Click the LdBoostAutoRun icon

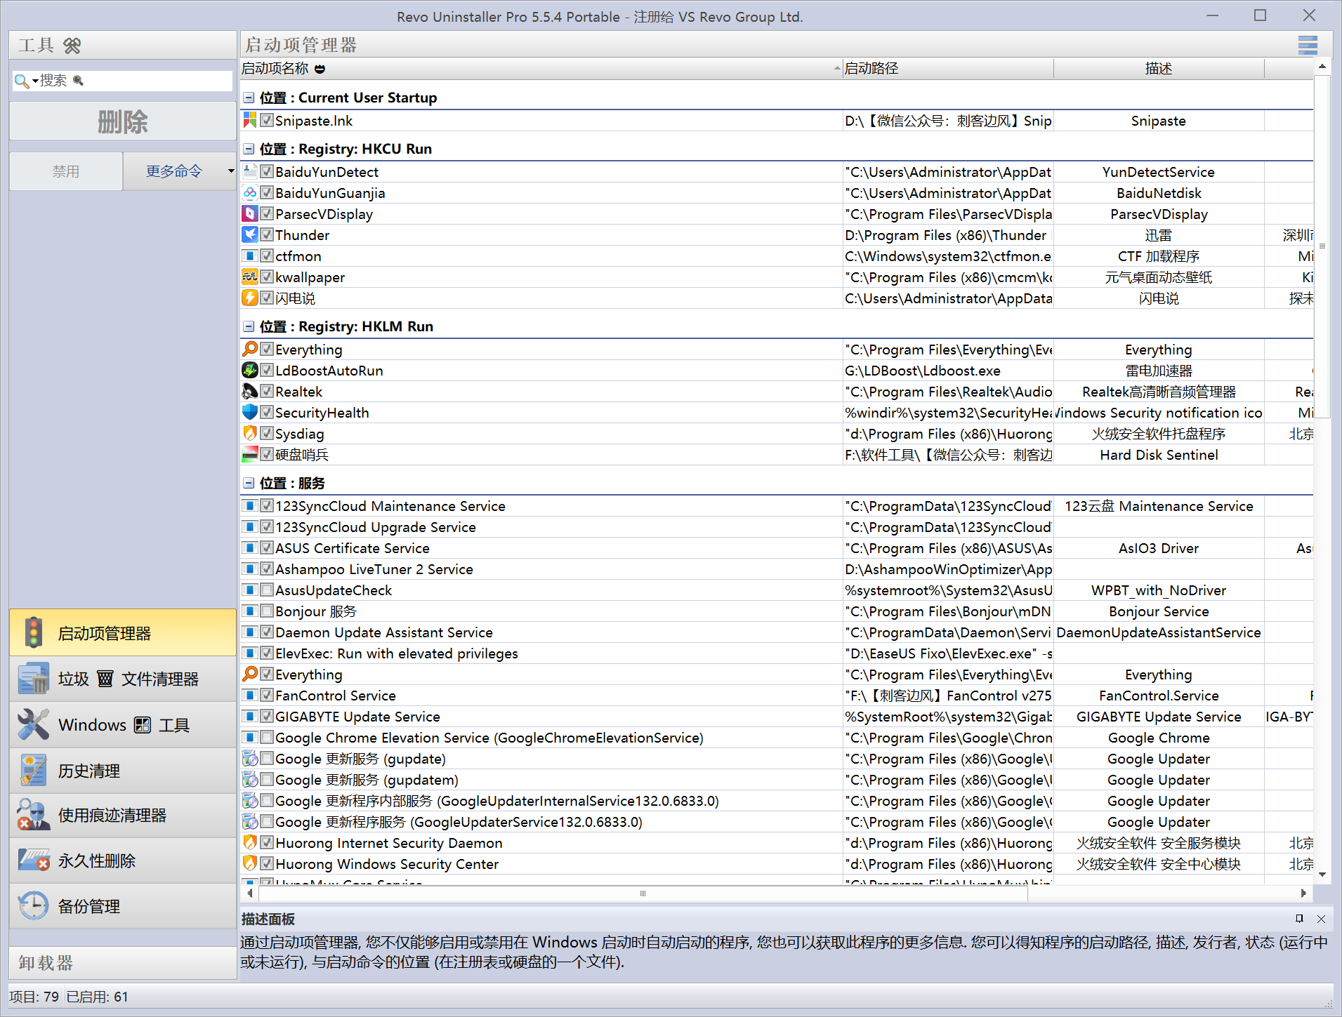coord(250,370)
